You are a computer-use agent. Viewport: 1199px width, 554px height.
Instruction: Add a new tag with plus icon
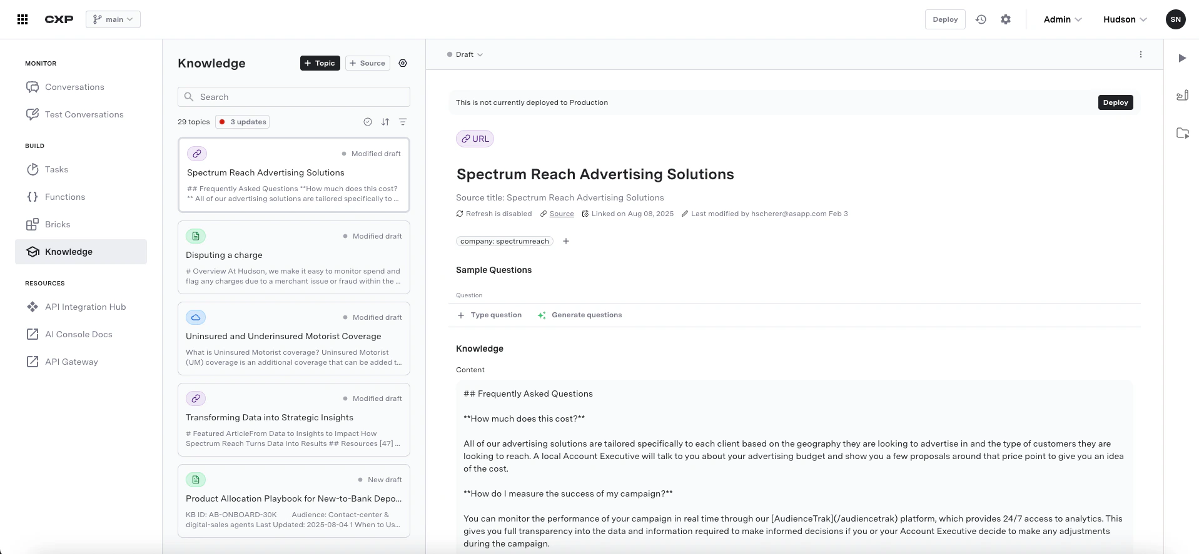566,241
